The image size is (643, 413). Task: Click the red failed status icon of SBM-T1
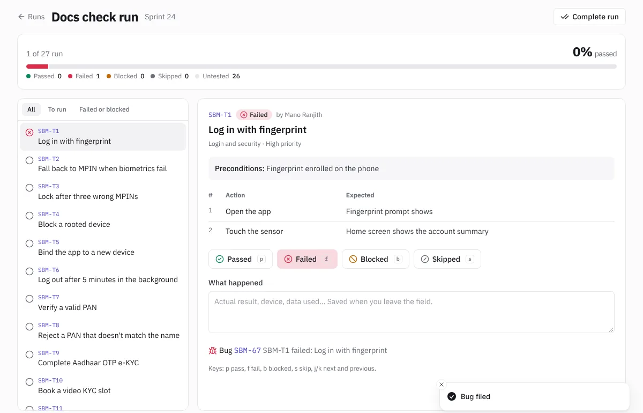click(29, 132)
